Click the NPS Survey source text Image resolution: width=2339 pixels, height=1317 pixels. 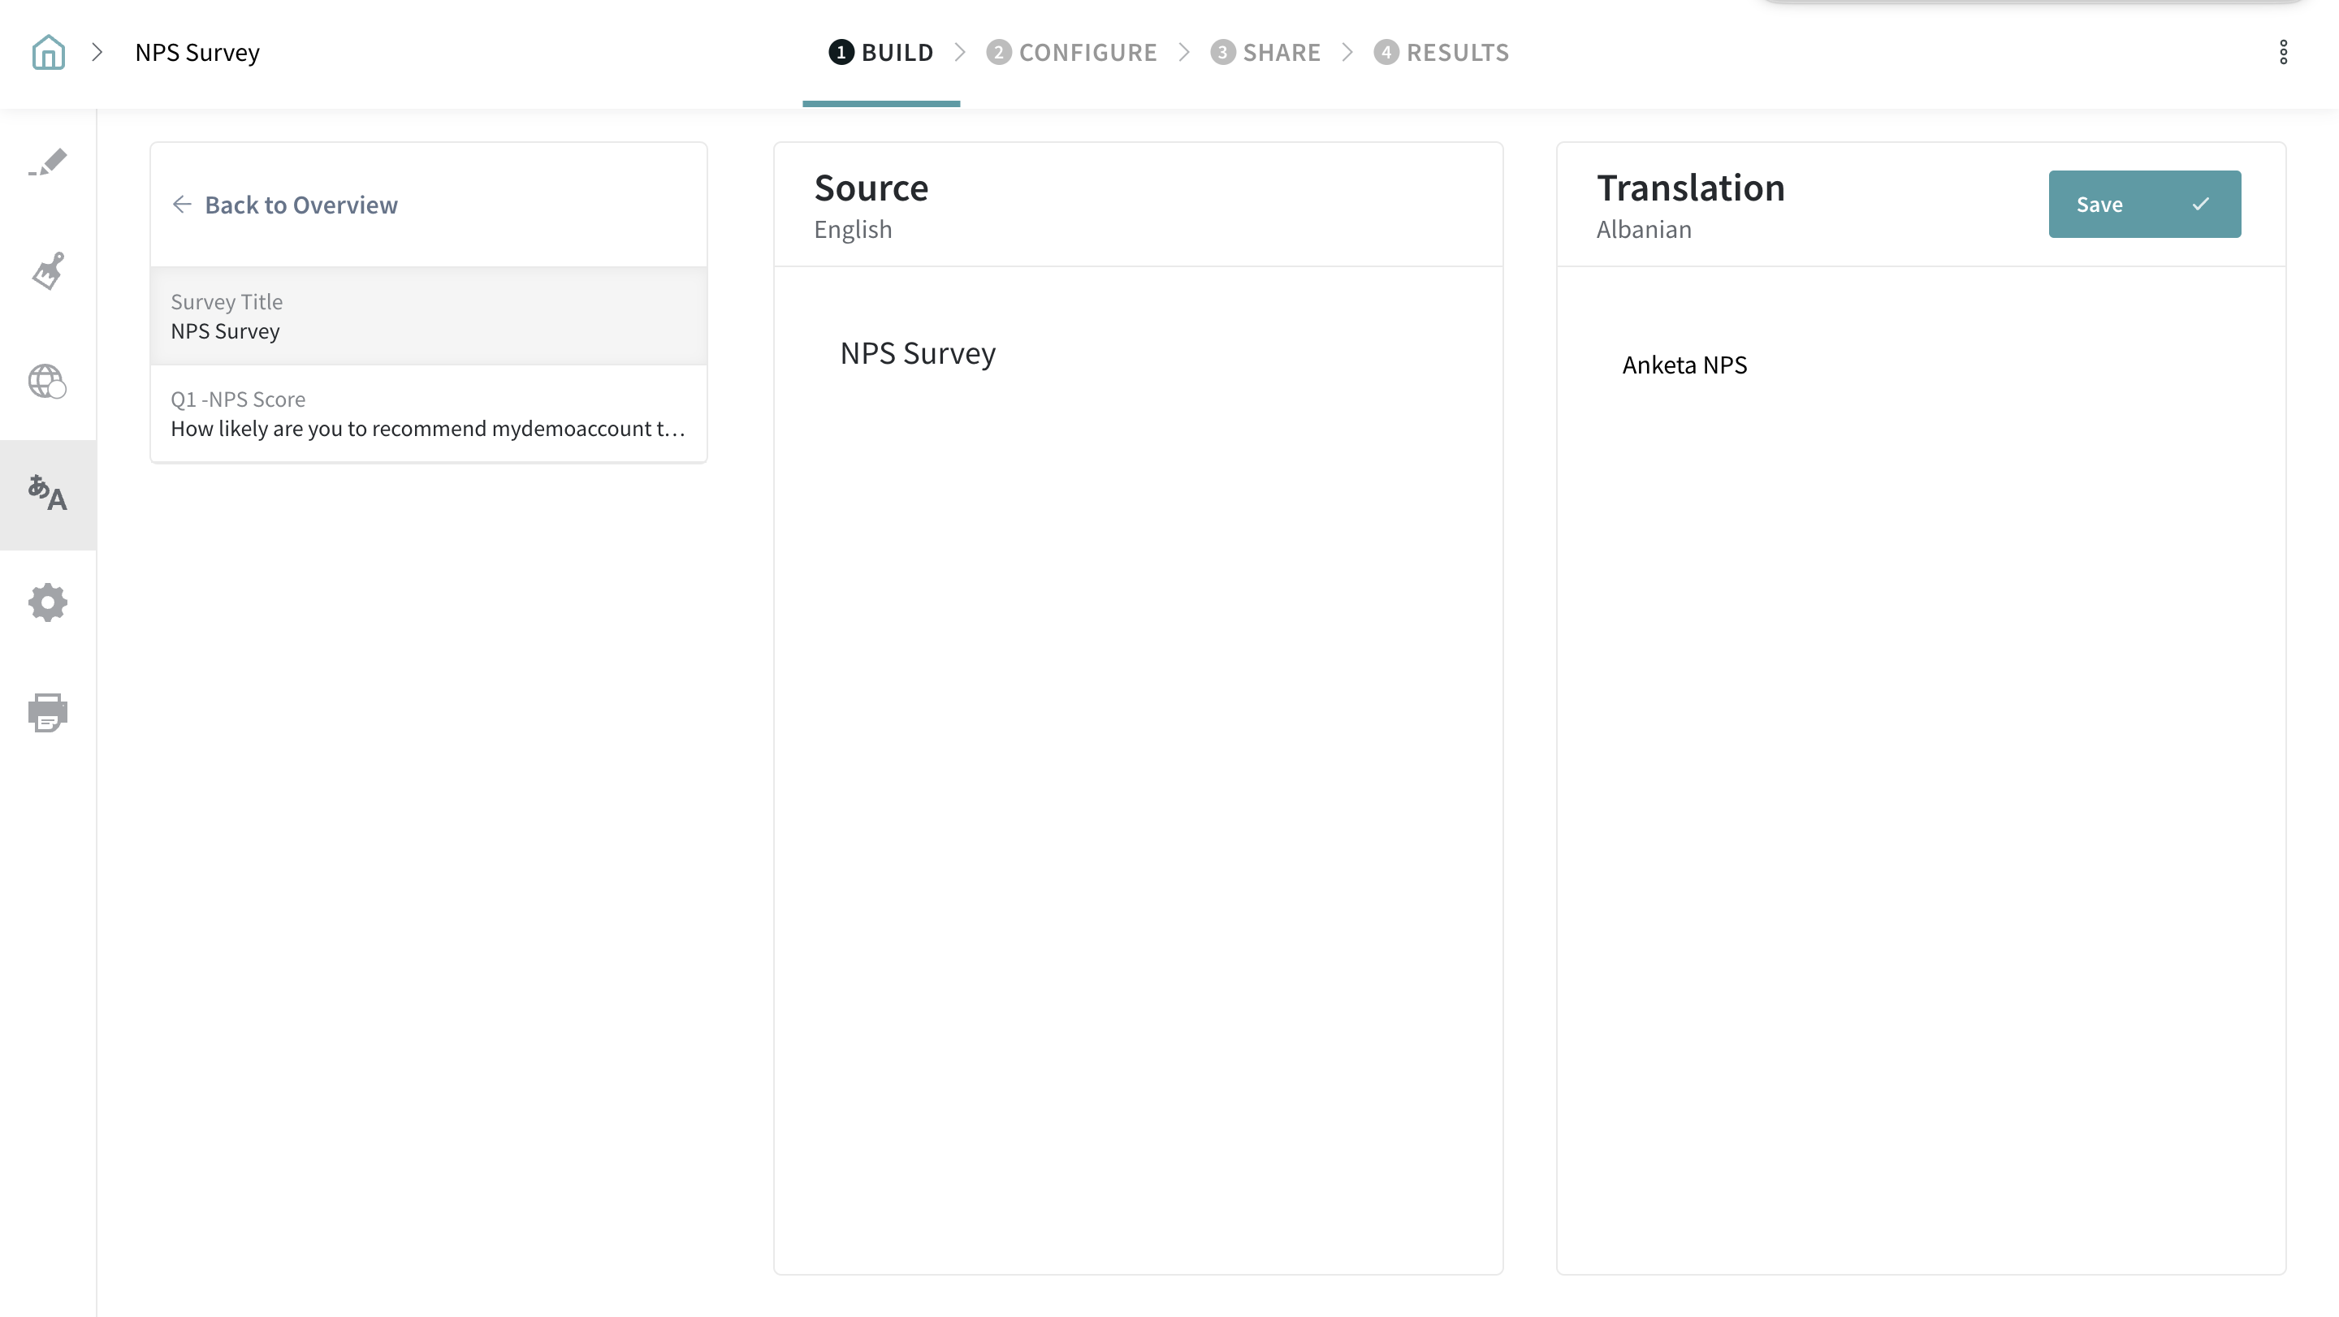tap(917, 353)
